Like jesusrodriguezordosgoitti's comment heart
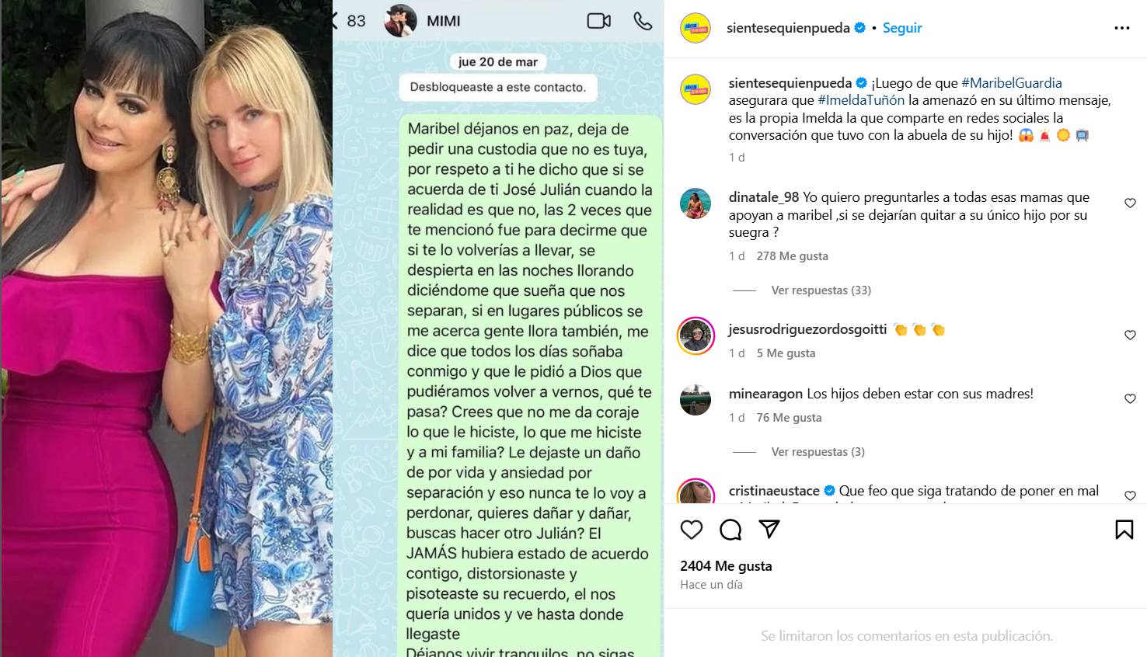The height and width of the screenshot is (657, 1147). (1130, 335)
